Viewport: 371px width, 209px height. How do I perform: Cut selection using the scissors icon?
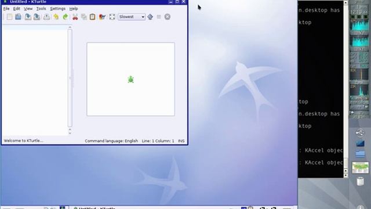75,17
